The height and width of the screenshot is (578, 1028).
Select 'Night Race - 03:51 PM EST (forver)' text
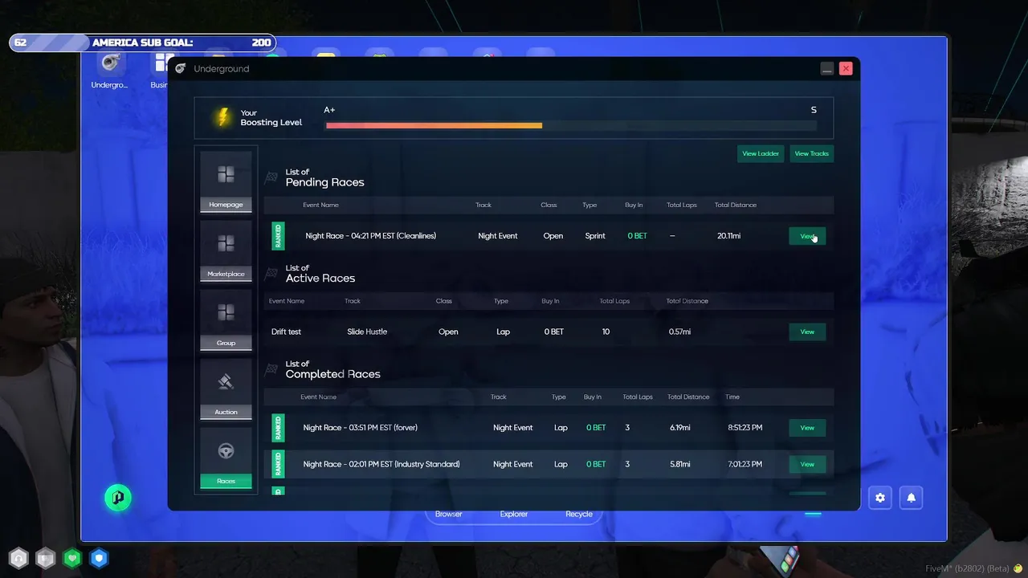tap(361, 428)
